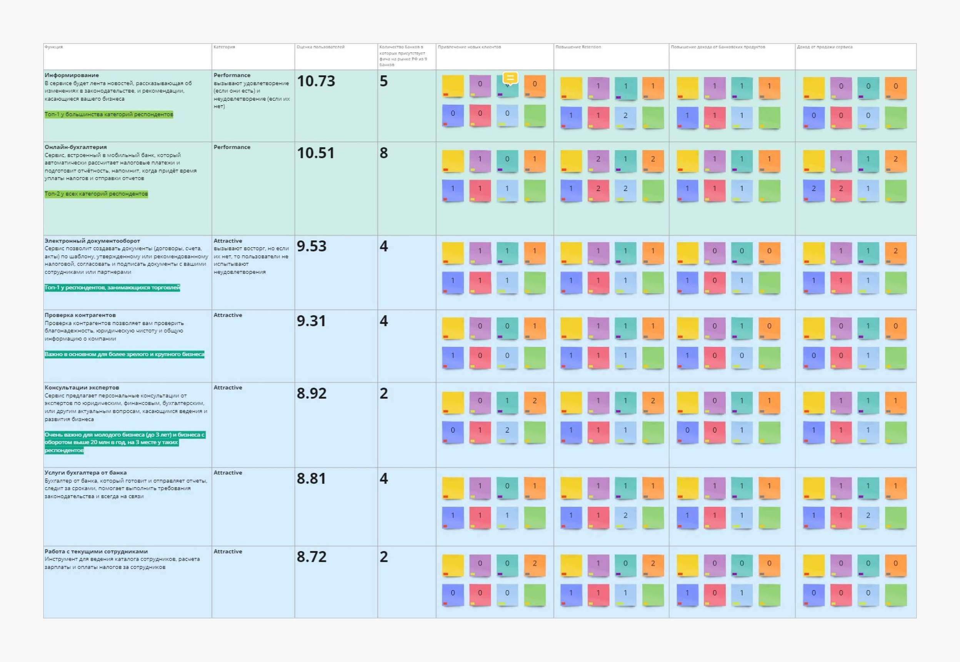Select 'Performance' category in Информирование row
960x662 pixels.
tap(232, 75)
